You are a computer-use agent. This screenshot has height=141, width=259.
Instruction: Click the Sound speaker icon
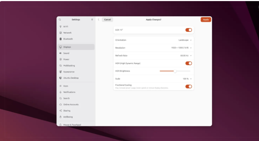click(x=60, y=53)
